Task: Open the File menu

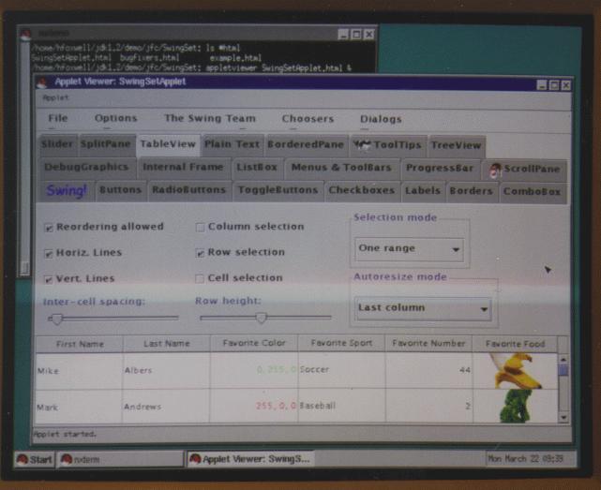Action: (58, 118)
